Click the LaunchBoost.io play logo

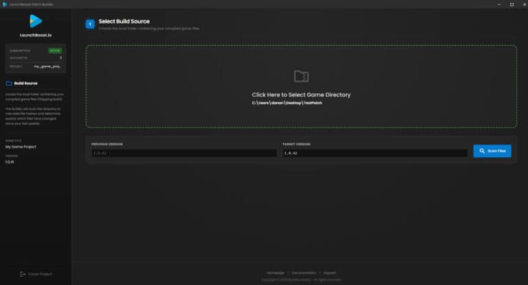[36, 21]
